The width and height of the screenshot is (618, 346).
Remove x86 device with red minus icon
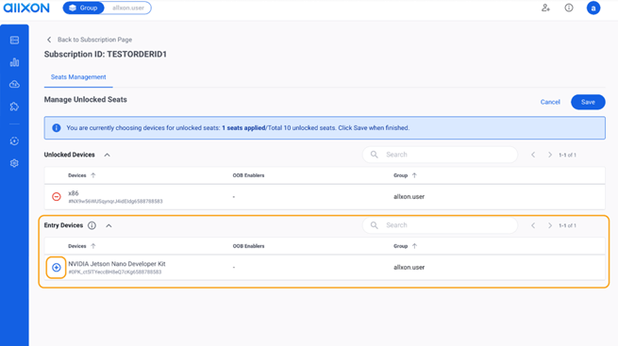click(x=57, y=196)
